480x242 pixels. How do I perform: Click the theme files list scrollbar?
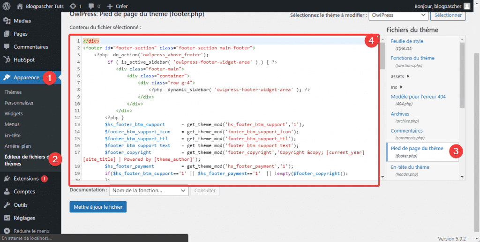pyautogui.click(x=462, y=75)
